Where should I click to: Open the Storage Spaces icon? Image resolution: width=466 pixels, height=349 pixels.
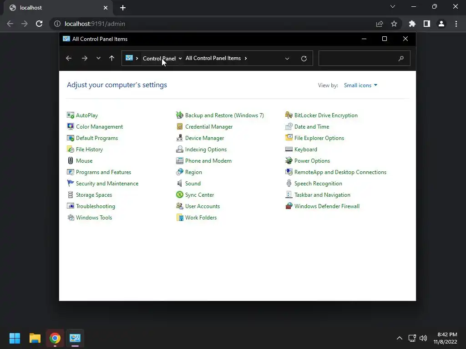click(71, 194)
